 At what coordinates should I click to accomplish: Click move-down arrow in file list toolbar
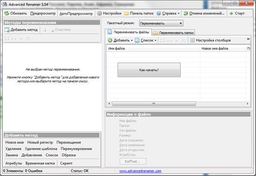[177, 41]
